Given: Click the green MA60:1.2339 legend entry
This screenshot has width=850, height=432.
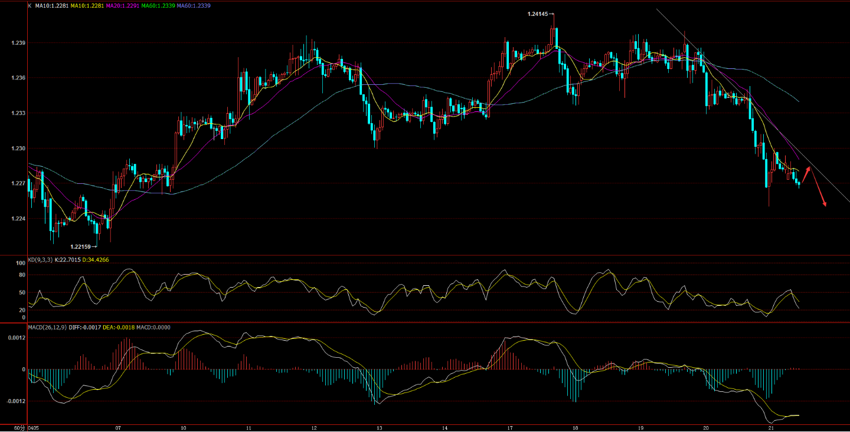Looking at the screenshot, I should 158,5.
